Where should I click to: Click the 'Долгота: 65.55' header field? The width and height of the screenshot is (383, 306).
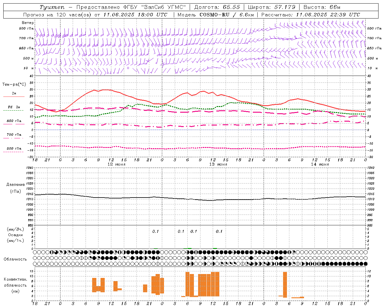[217, 7]
